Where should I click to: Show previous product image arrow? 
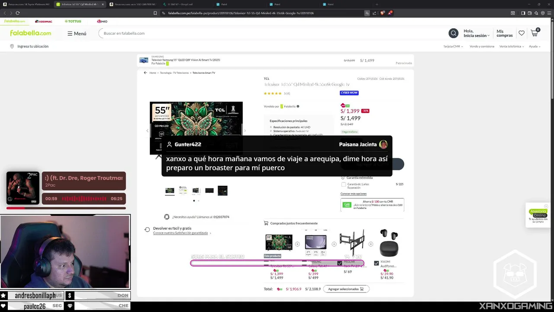point(147,130)
